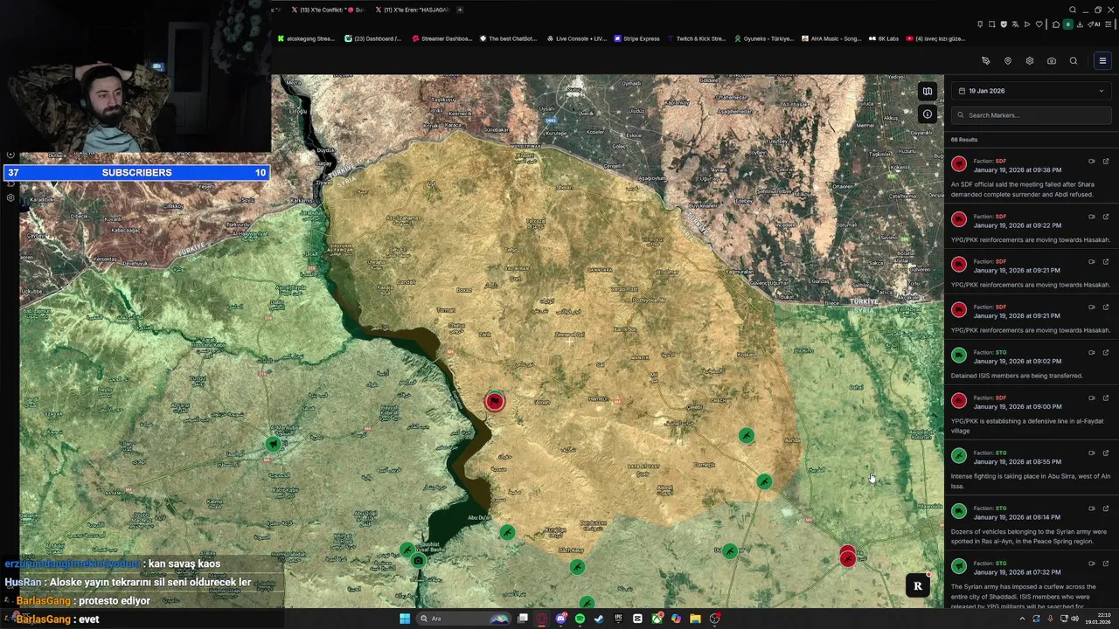Open the Windows Start menu

[405, 619]
